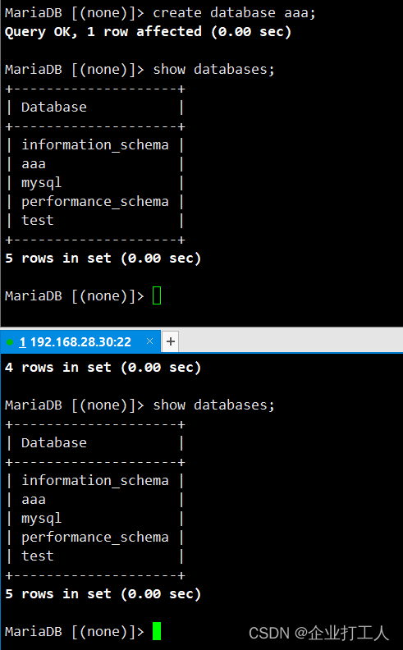The height and width of the screenshot is (650, 403).
Task: Click 'show databases;' command in lower terminal
Action: [213, 405]
